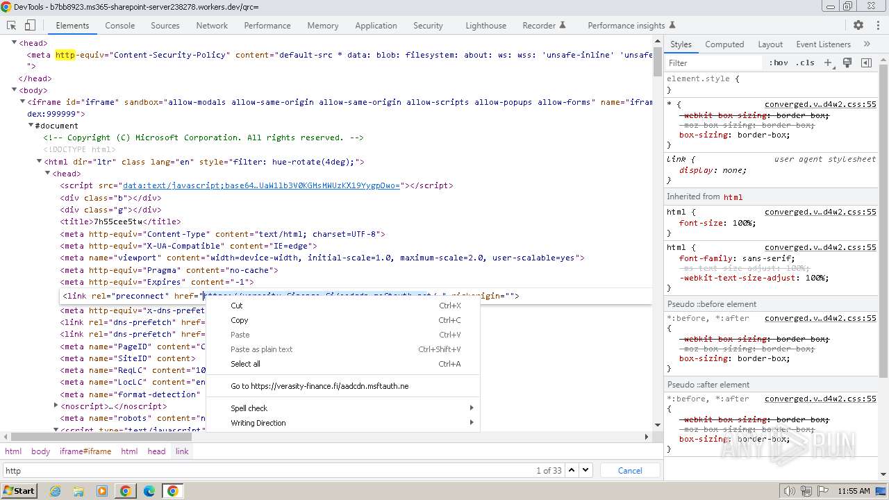Jump to next search result arrow

pos(586,470)
